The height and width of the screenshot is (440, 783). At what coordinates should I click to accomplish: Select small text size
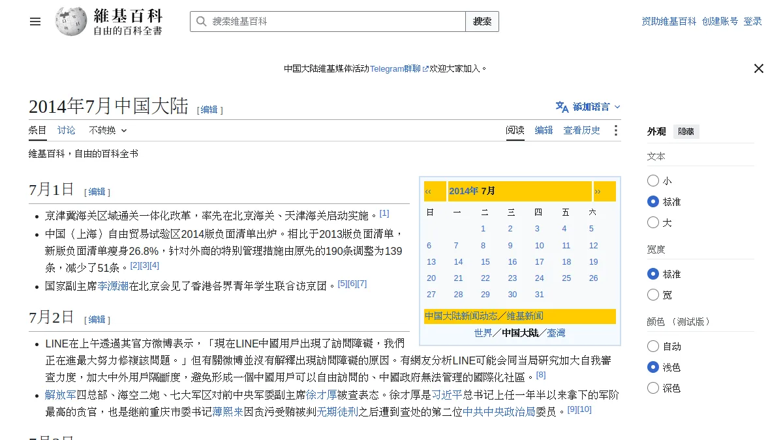point(653,181)
